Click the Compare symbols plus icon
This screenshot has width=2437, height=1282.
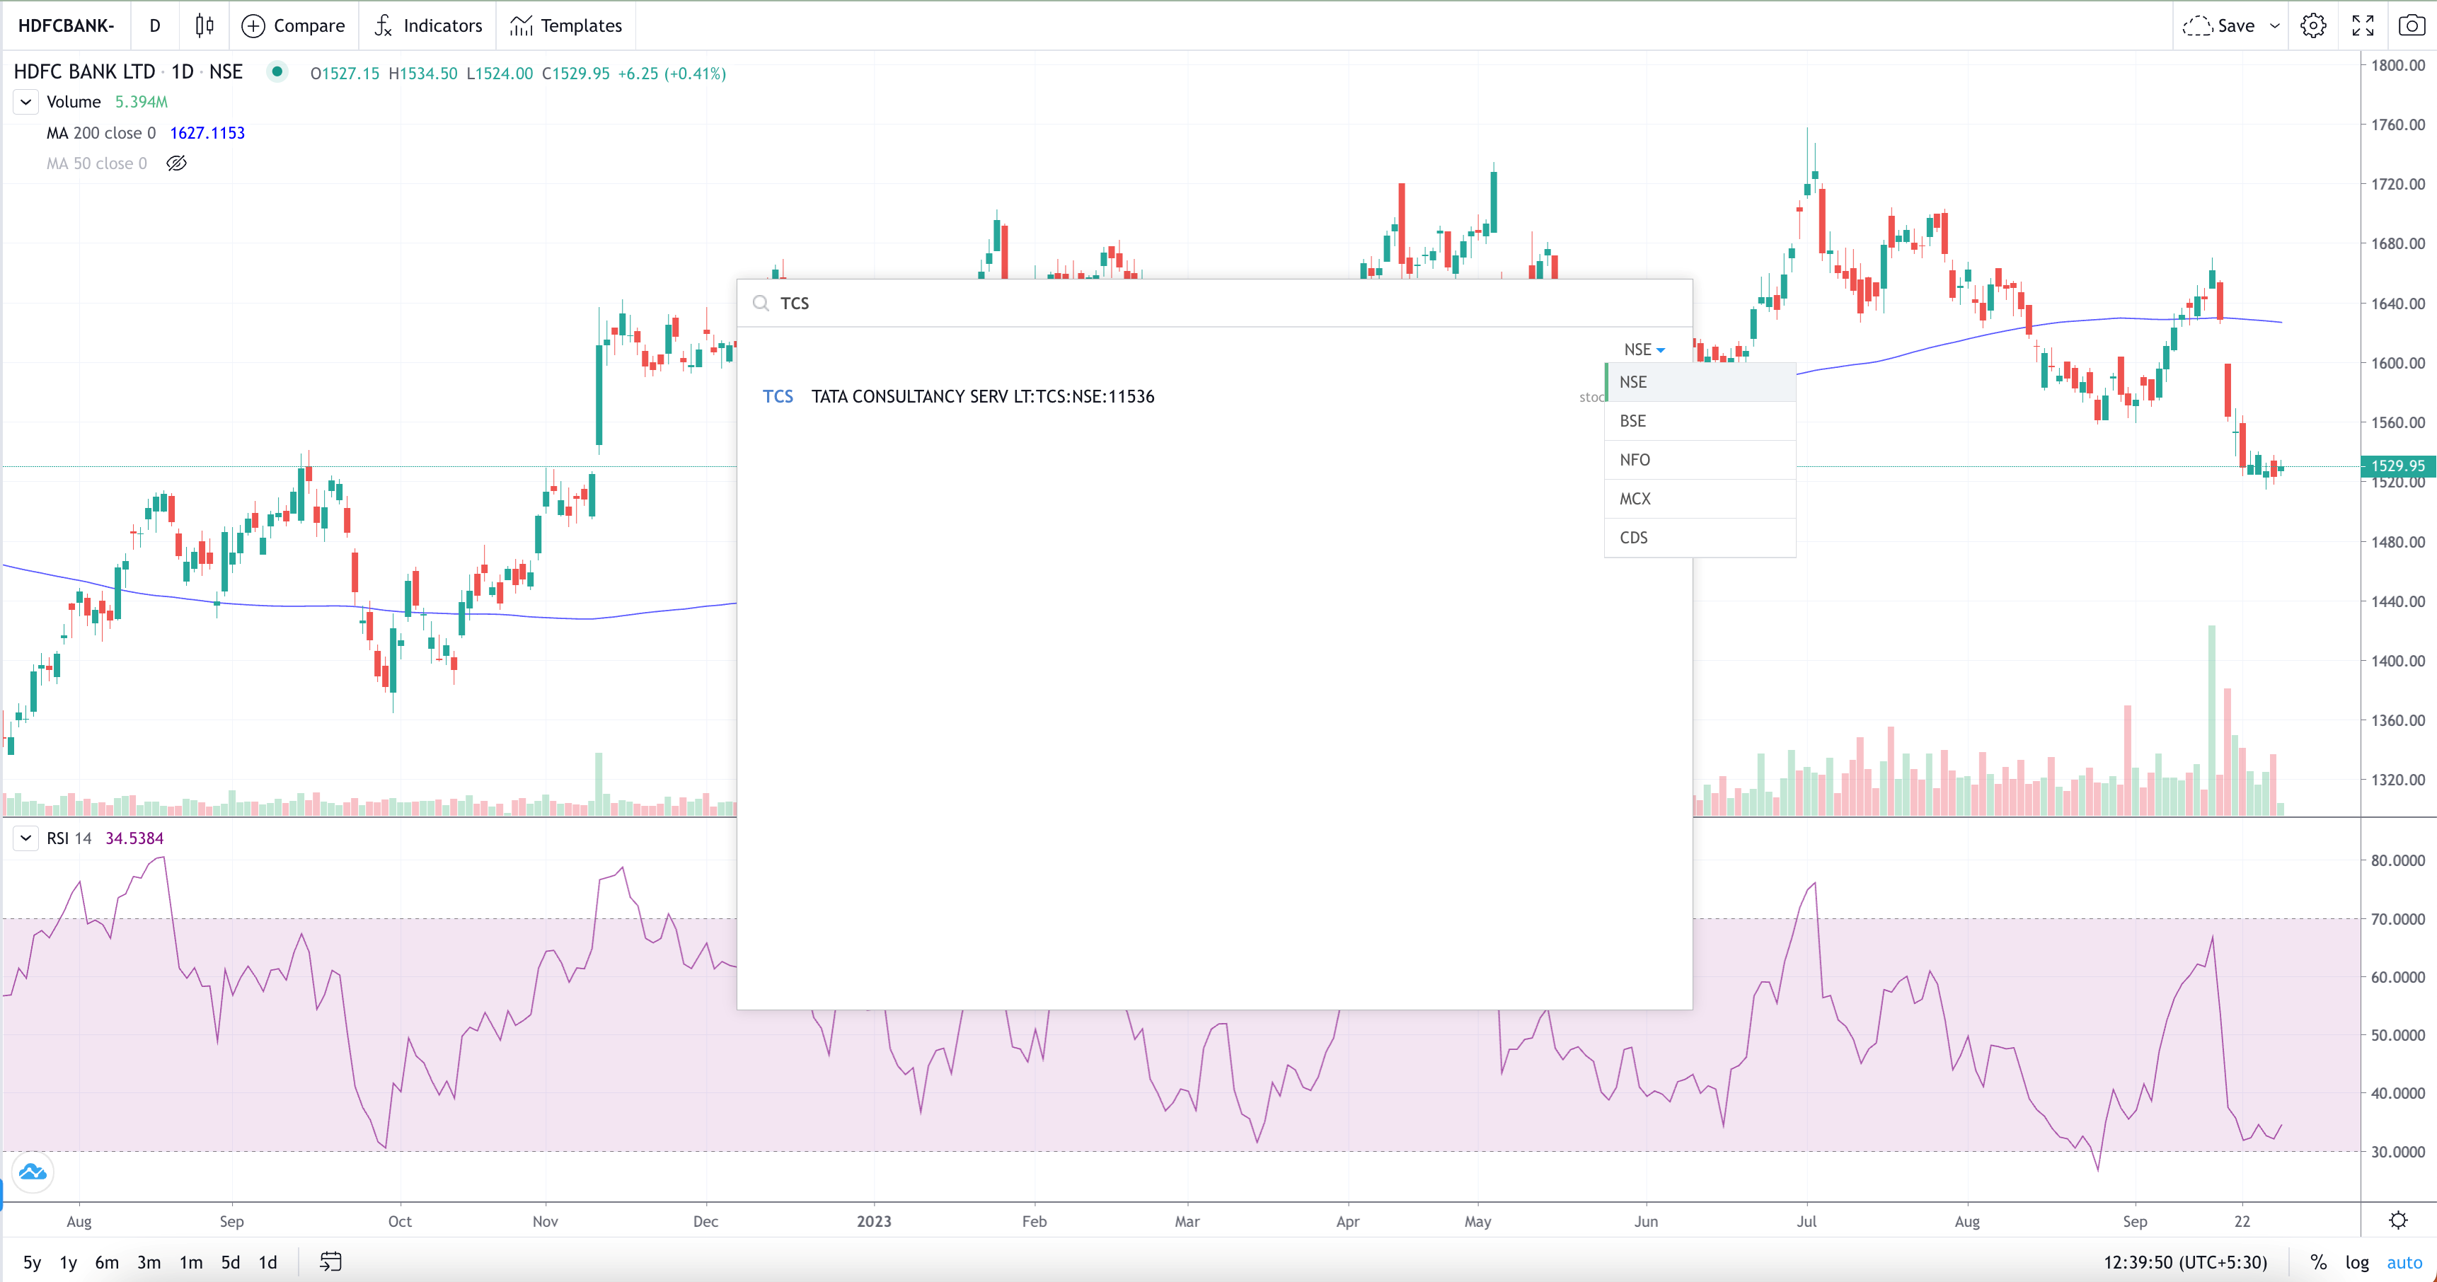[x=253, y=25]
